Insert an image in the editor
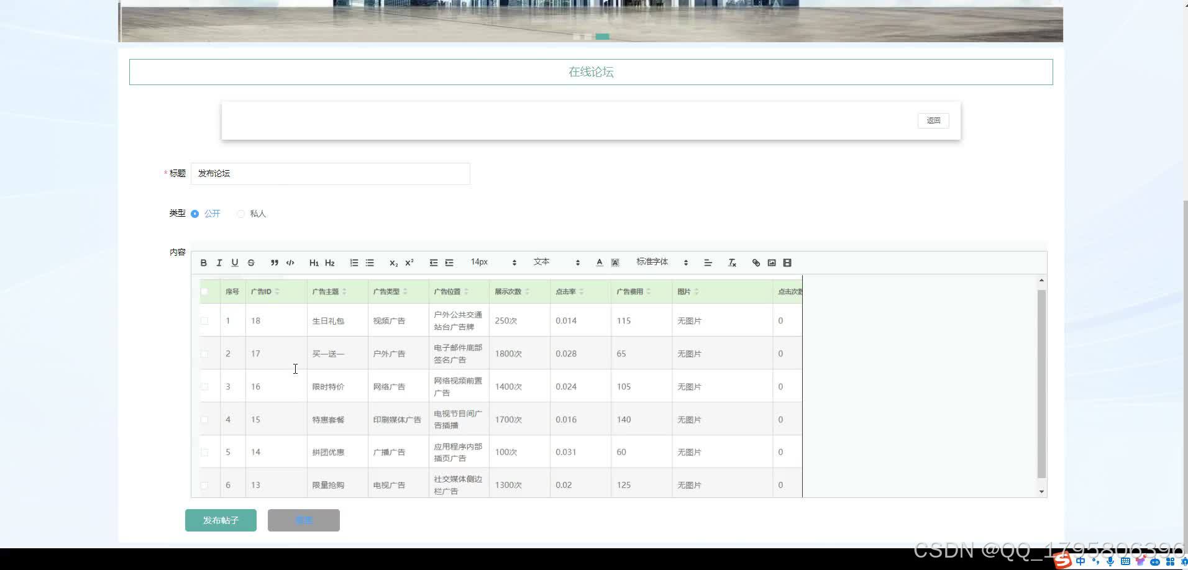The width and height of the screenshot is (1188, 570). (x=772, y=263)
